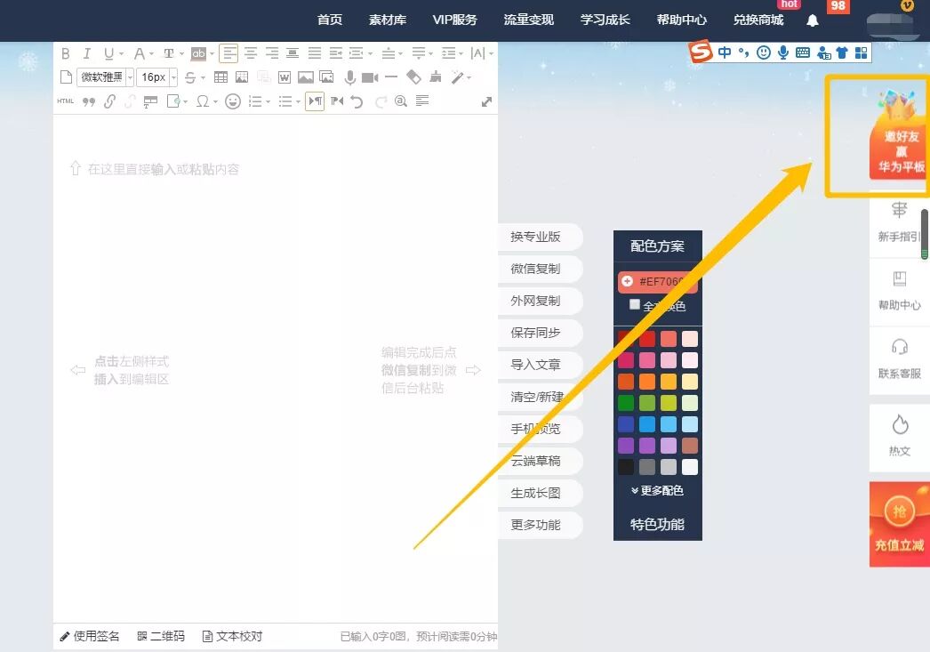Image resolution: width=930 pixels, height=652 pixels.
Task: Open the 素材库 menu
Action: click(387, 20)
